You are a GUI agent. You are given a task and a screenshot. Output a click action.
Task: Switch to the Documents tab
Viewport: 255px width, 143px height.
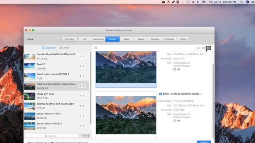tap(98, 39)
